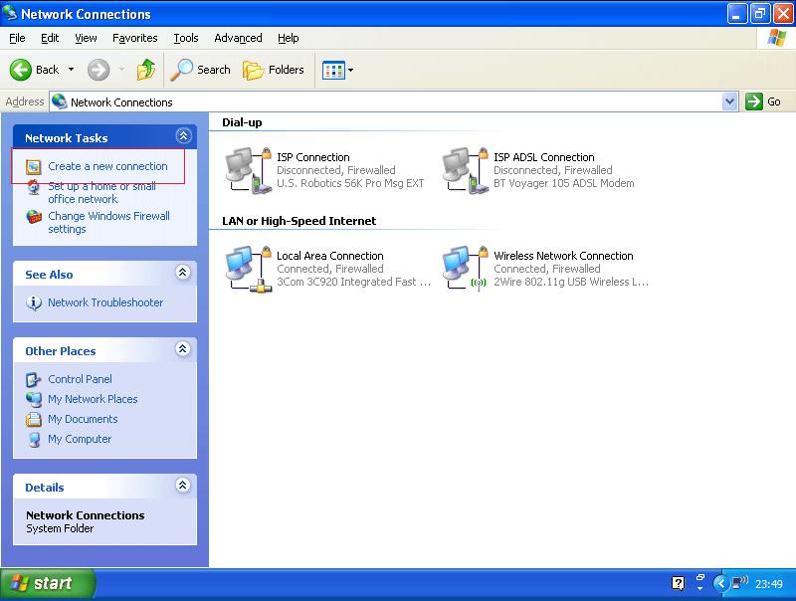
Task: Click the home or small office network icon
Action: click(34, 187)
